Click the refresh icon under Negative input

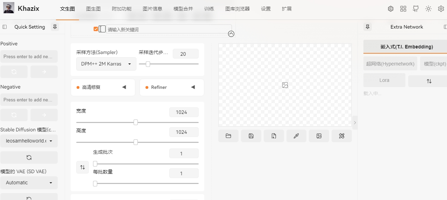point(14,115)
